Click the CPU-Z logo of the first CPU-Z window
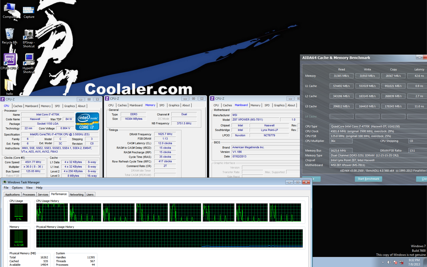The height and width of the screenshot is (267, 427). (3, 99)
